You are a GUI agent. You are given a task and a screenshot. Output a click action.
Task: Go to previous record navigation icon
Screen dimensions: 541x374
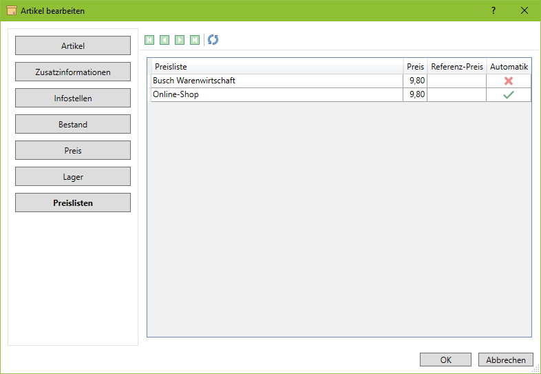tap(165, 40)
